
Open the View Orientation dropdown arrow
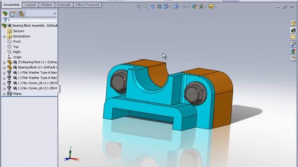click(x=170, y=7)
